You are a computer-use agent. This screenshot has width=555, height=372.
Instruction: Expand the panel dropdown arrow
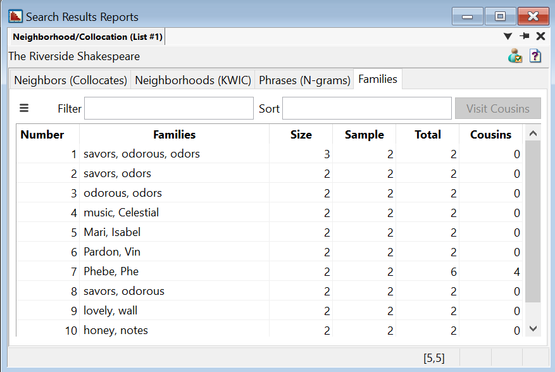508,37
